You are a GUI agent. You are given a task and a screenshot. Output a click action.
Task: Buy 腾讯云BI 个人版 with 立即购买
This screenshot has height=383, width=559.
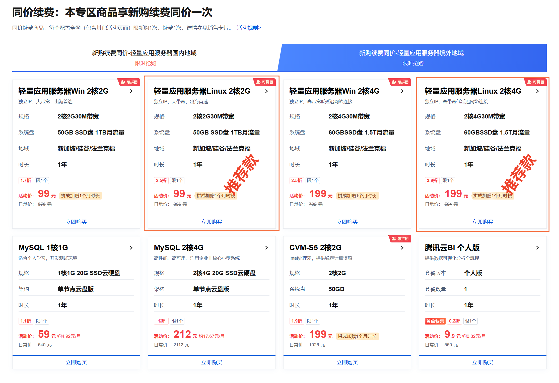coord(483,362)
